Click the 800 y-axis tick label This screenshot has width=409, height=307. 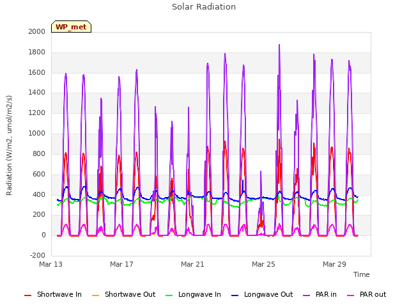pos(39,153)
